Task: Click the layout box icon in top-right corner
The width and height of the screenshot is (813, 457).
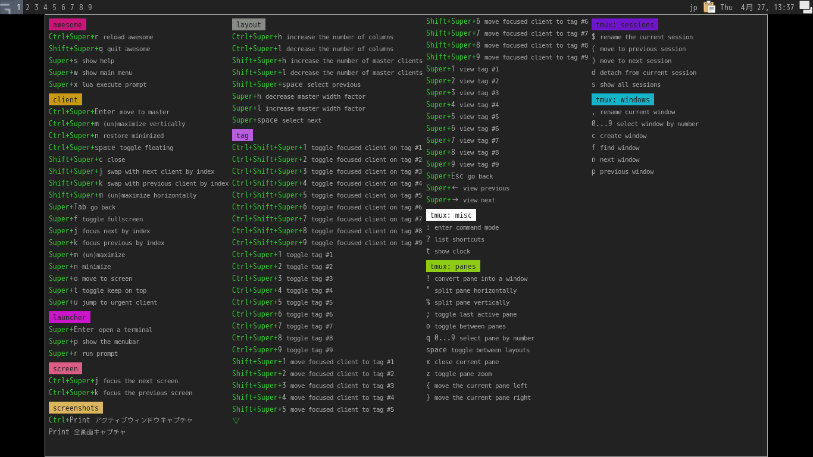Action: pyautogui.click(x=805, y=7)
